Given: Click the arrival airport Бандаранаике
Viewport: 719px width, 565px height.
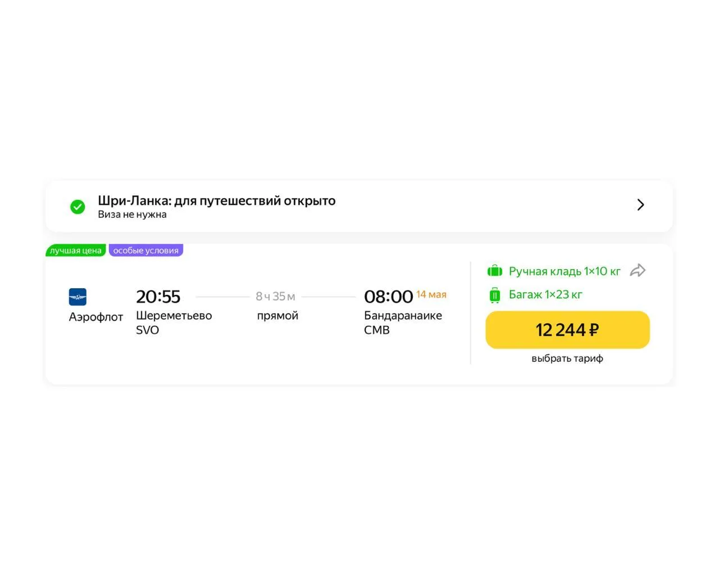Looking at the screenshot, I should [403, 316].
